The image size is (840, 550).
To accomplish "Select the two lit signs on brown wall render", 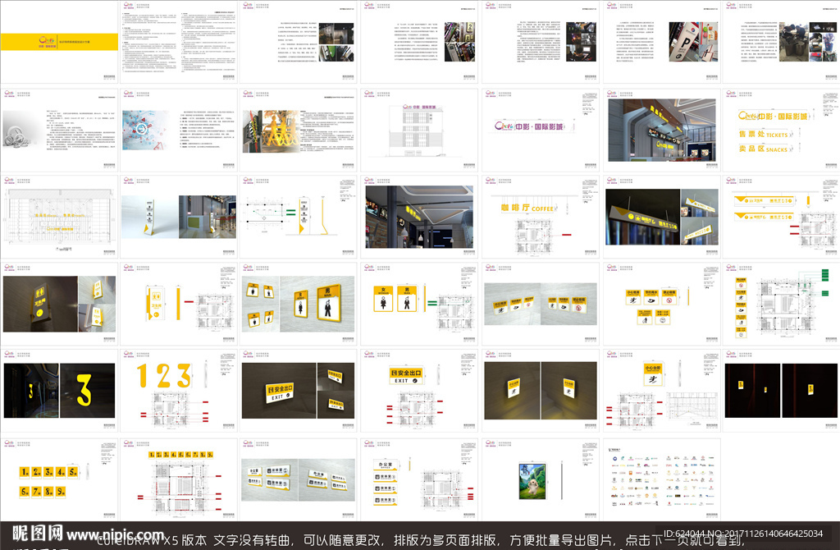I will (540, 390).
